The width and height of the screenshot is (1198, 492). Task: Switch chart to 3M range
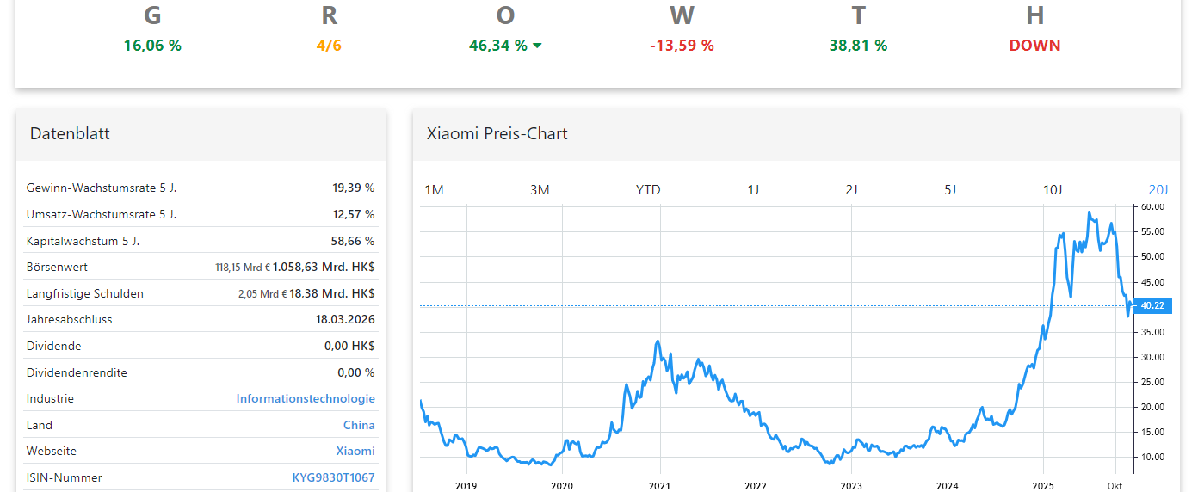pyautogui.click(x=540, y=189)
